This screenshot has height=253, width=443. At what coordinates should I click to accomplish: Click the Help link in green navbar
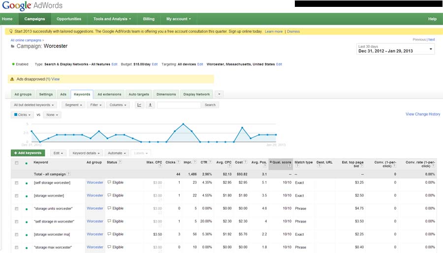(x=432, y=19)
